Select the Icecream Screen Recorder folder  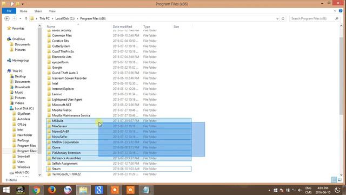click(x=69, y=78)
